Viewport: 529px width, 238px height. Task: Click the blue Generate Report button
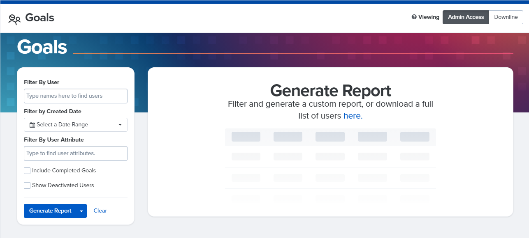[x=50, y=211]
